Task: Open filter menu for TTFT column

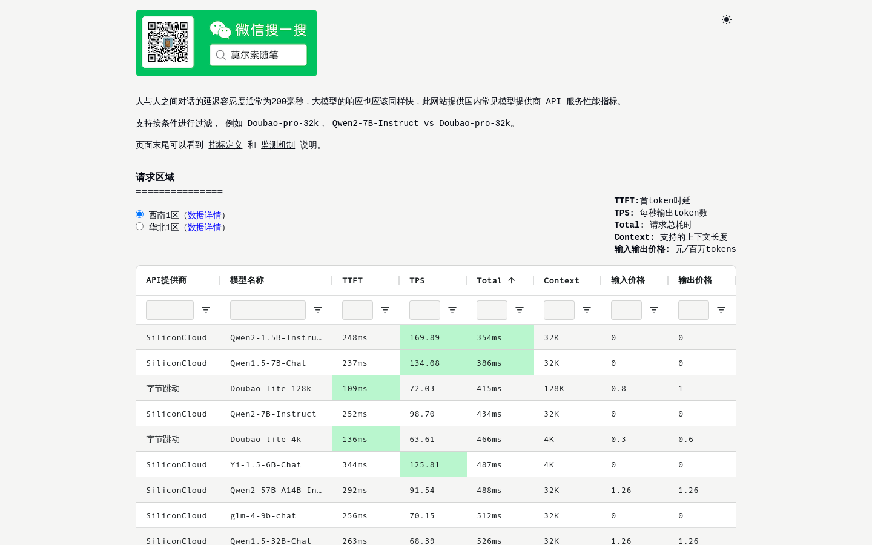Action: coord(385,310)
